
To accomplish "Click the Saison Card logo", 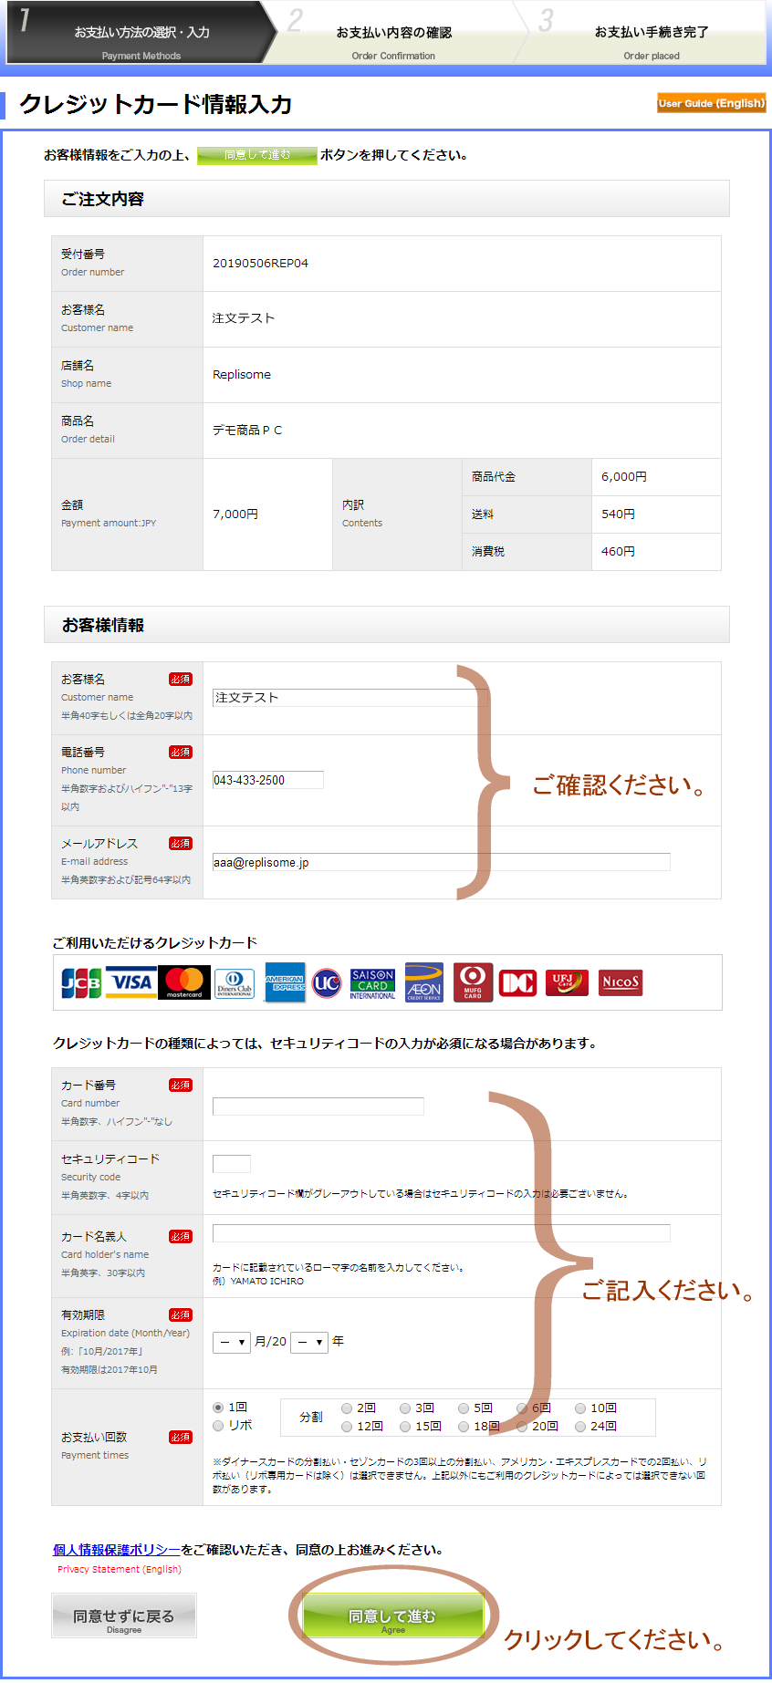I will coord(372,983).
